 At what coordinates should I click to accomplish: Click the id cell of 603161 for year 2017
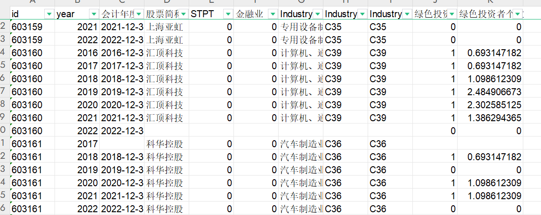click(x=31, y=144)
